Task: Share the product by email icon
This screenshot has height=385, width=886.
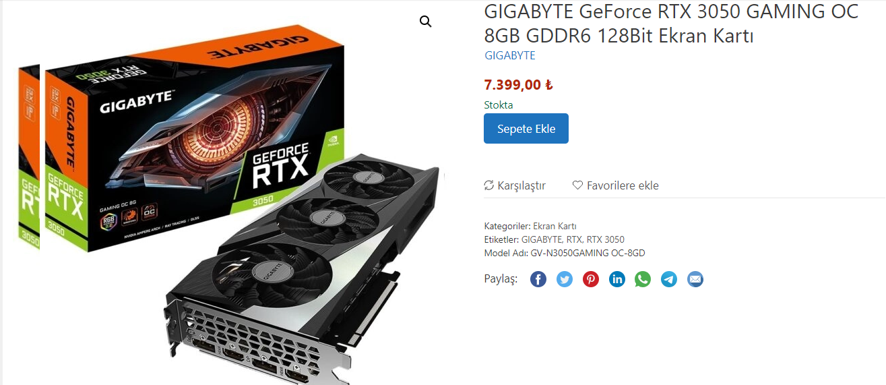Action: [695, 279]
